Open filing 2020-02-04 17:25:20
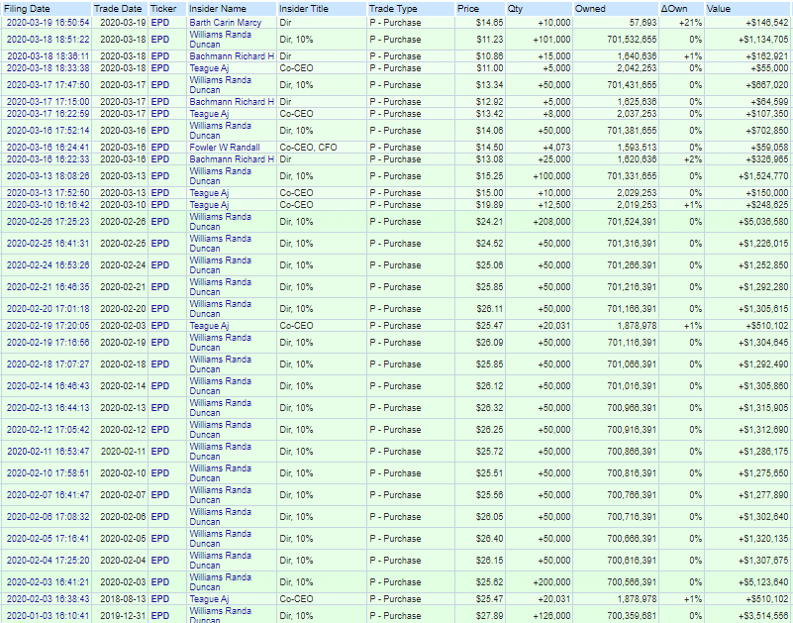The image size is (793, 623). pos(49,561)
